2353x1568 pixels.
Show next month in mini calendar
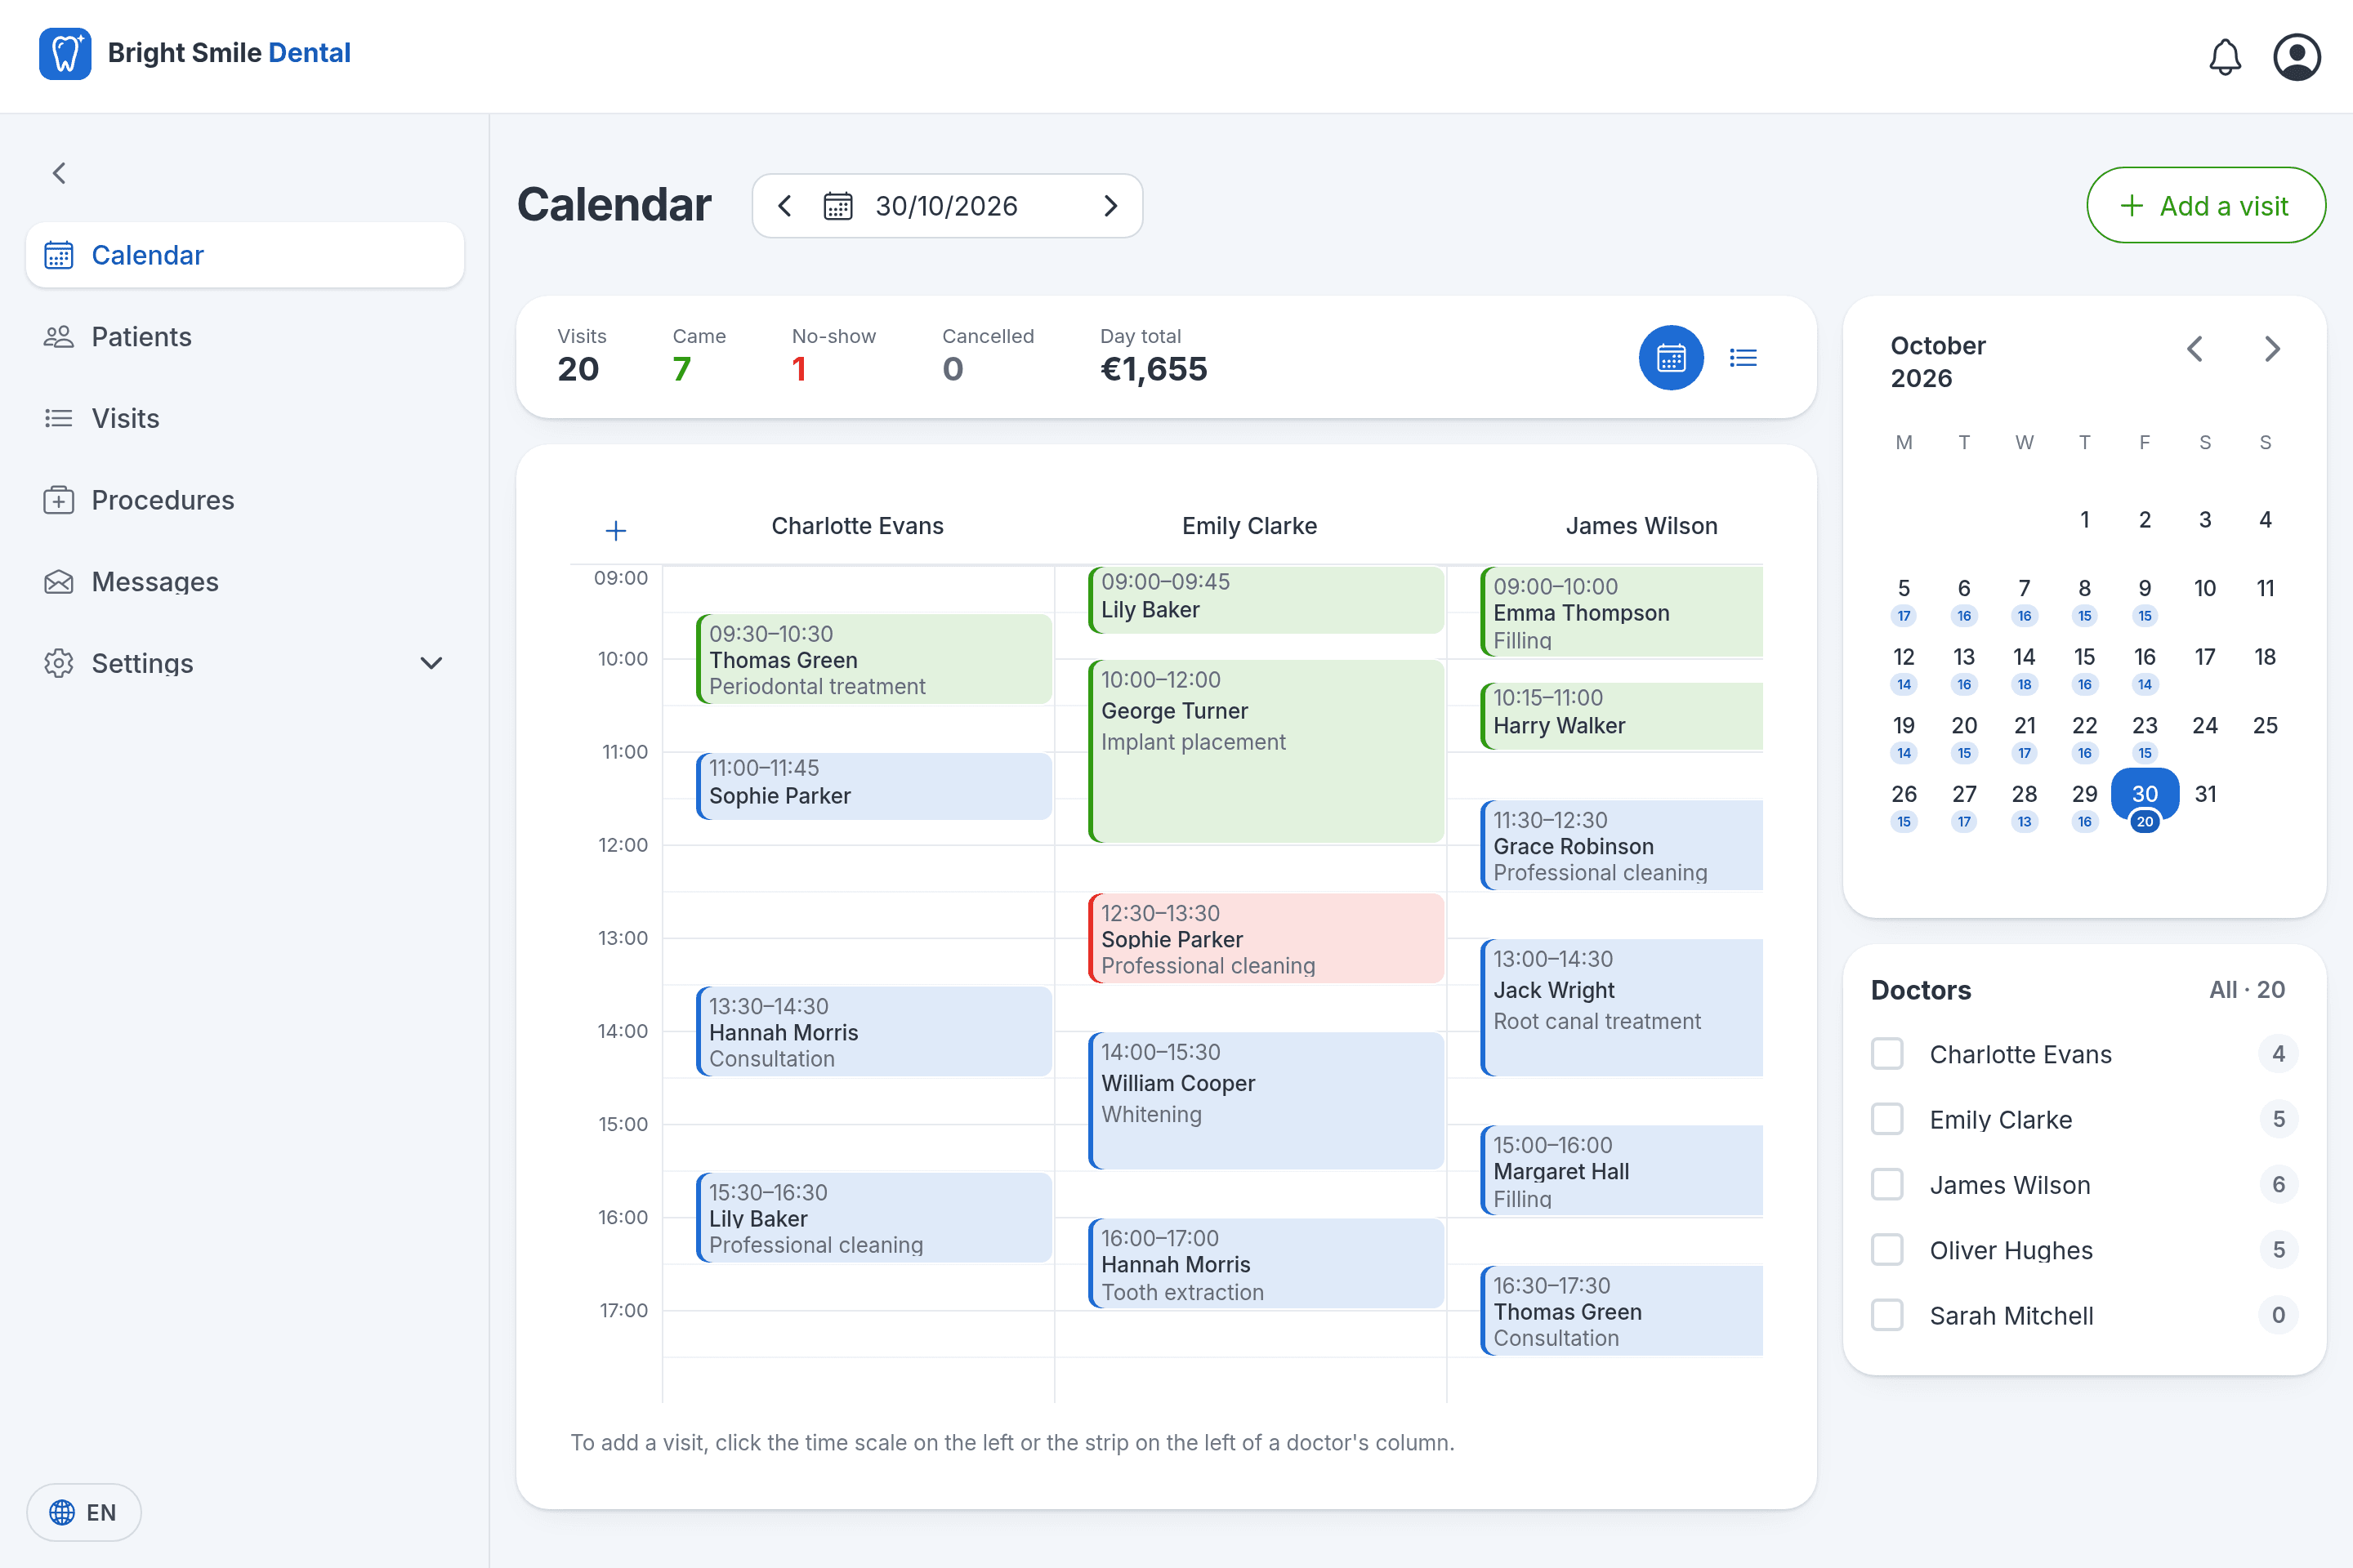2272,349
